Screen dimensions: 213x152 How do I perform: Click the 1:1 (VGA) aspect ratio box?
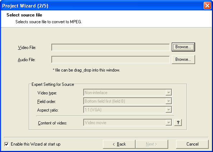pyautogui.click(x=128, y=110)
